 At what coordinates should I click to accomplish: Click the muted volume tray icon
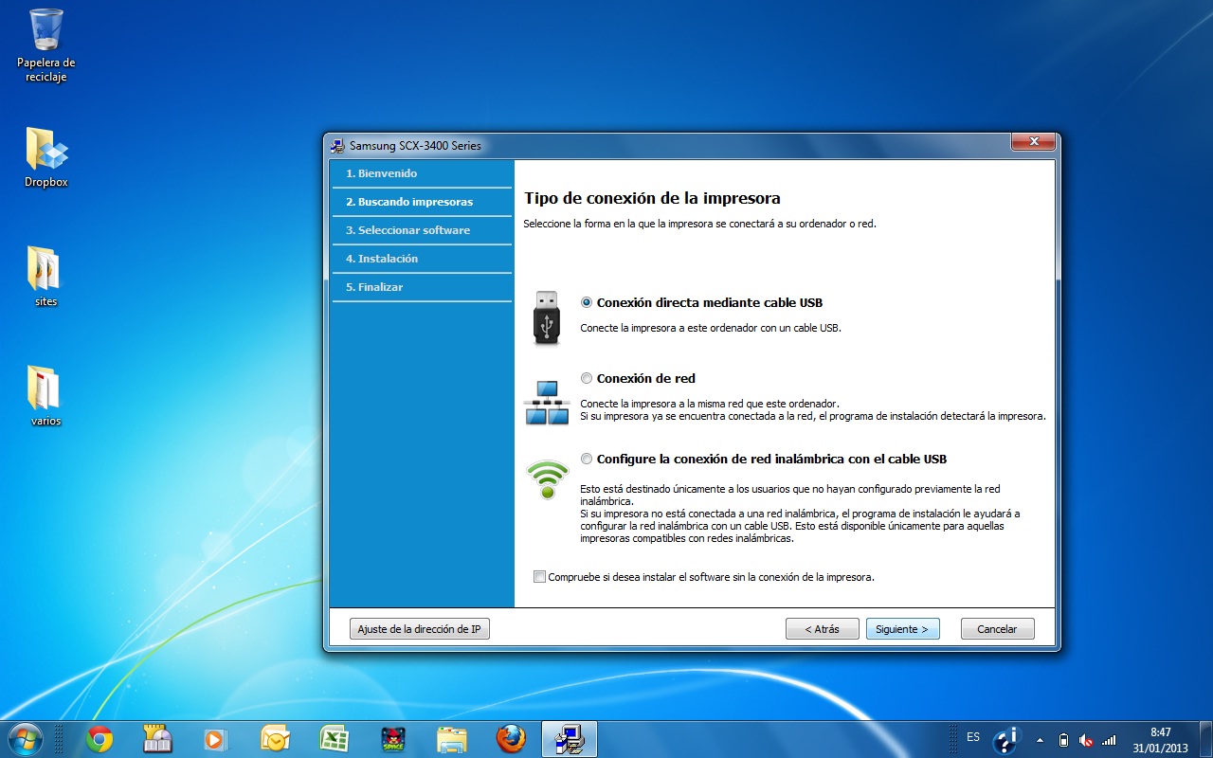[x=1086, y=740]
